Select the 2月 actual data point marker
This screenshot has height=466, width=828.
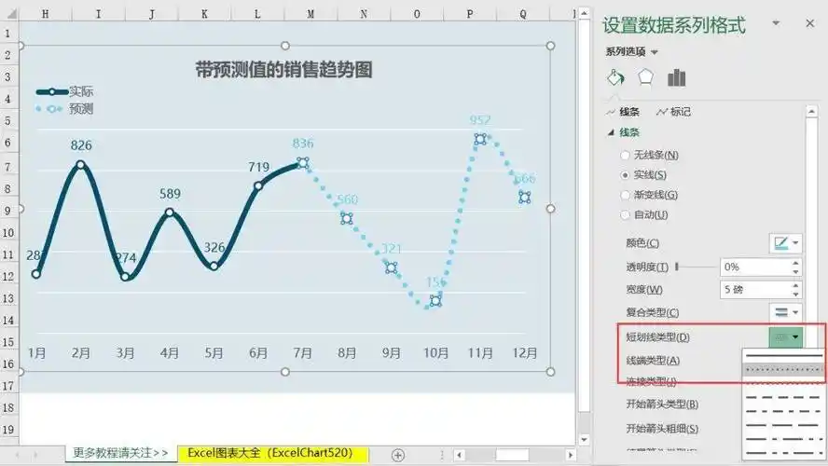tap(80, 165)
